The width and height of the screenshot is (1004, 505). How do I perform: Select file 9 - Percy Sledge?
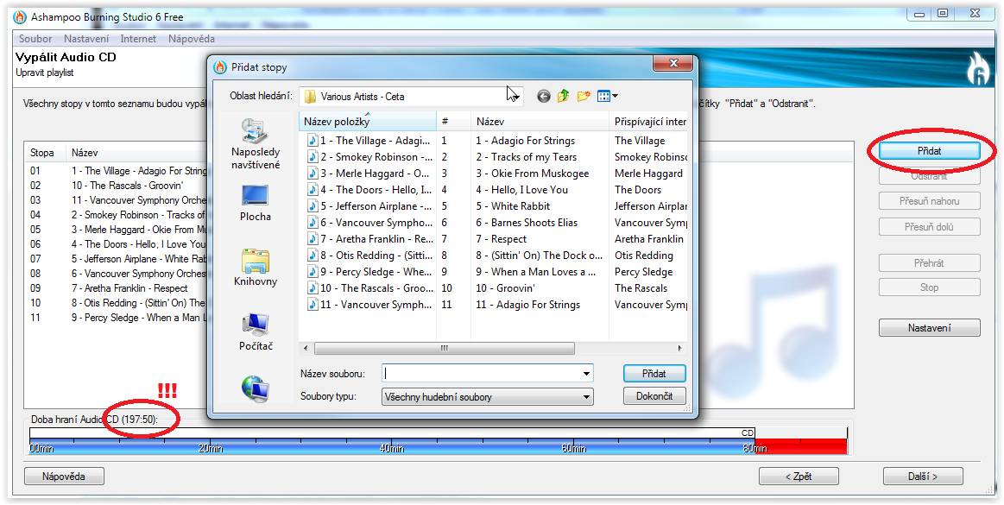(x=369, y=272)
